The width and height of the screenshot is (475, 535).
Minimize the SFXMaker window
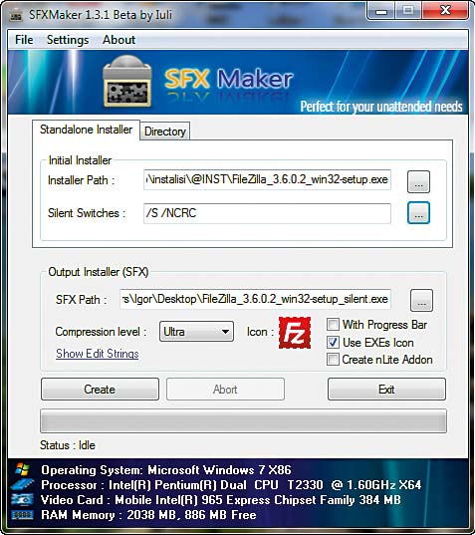coord(381,12)
